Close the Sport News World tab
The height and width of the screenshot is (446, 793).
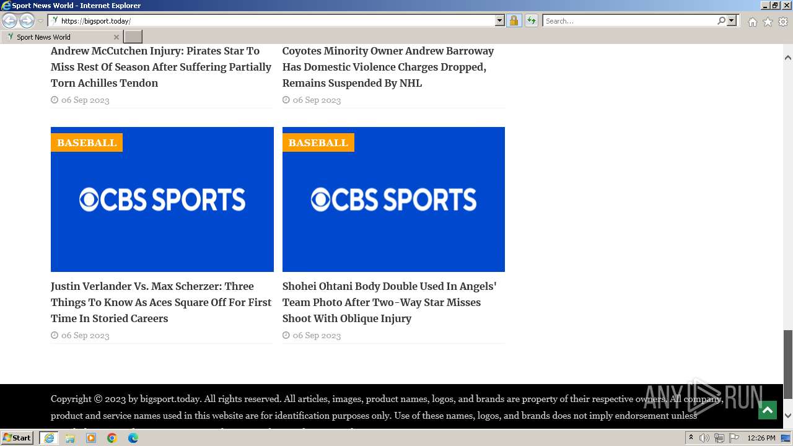[x=116, y=37]
